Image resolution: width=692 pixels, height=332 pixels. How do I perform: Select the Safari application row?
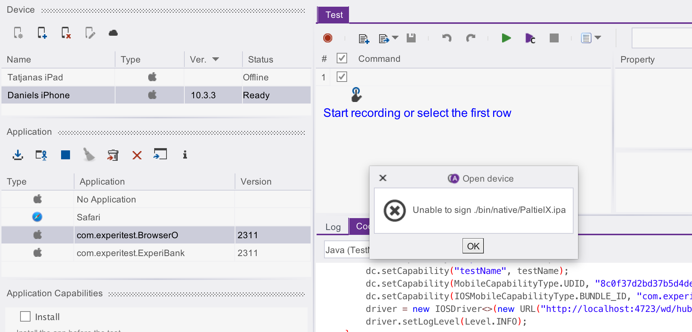pyautogui.click(x=88, y=217)
